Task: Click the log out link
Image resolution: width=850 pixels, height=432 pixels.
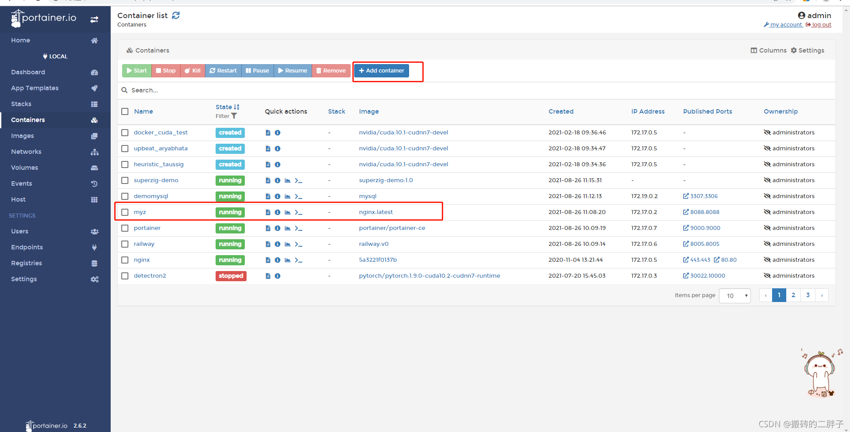Action: (x=818, y=25)
